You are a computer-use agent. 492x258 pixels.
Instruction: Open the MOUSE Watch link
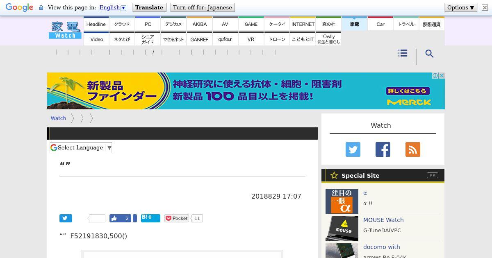[x=383, y=220]
